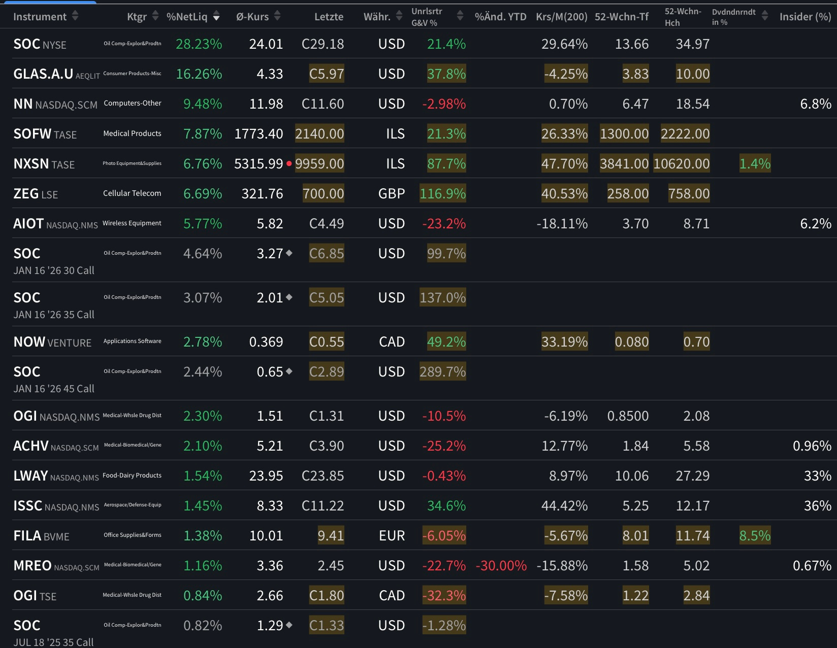
Task: Click the 1773.40 average price cell
Action: coord(259,134)
